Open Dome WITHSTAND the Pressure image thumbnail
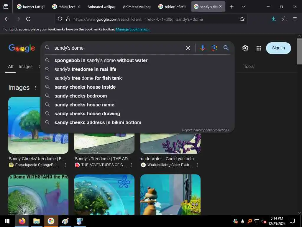This screenshot has width=302, height=227. pos(38,195)
